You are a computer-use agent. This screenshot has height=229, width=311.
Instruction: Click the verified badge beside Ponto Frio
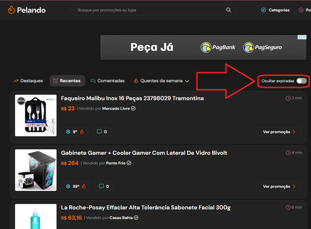129,163
